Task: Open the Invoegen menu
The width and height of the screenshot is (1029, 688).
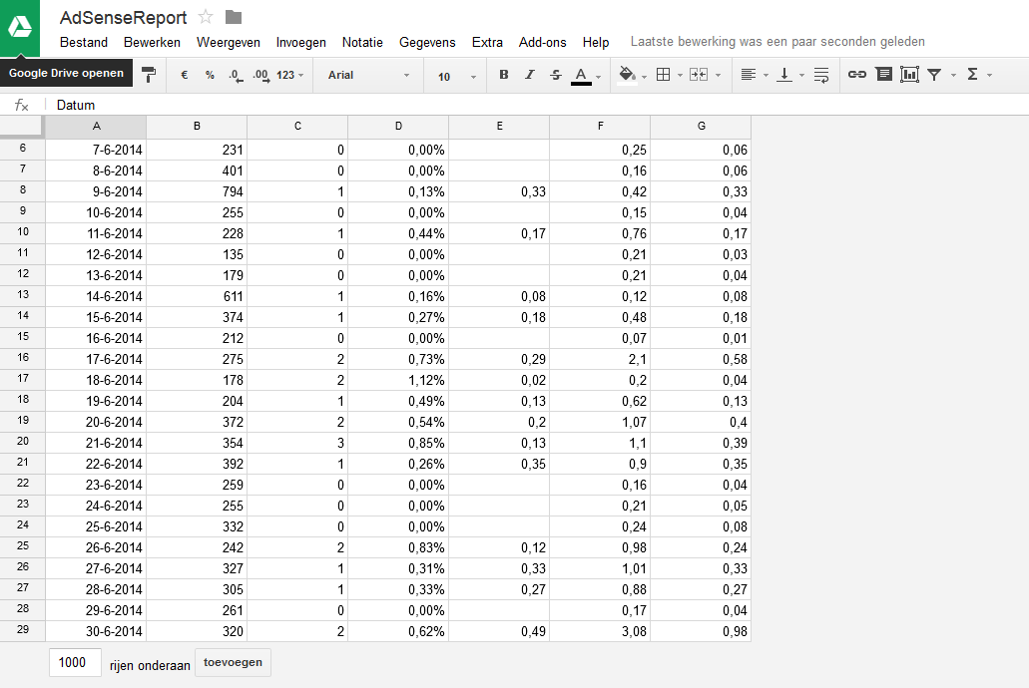Action: (300, 43)
